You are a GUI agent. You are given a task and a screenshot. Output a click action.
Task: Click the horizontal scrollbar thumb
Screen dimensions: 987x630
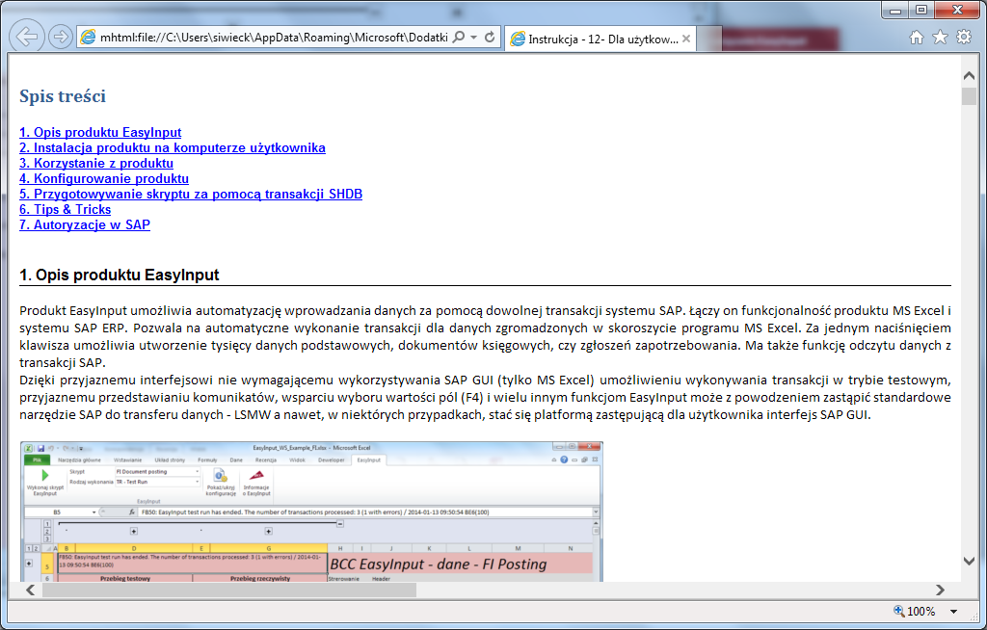coord(229,590)
